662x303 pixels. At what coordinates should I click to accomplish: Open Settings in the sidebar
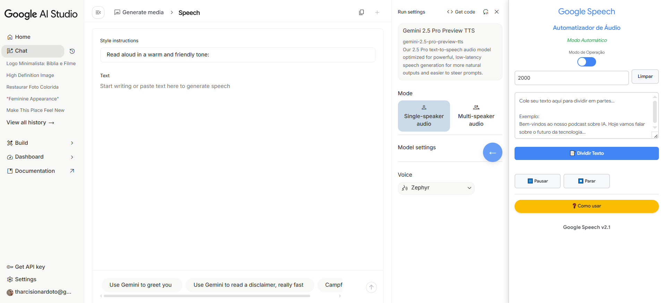pyautogui.click(x=22, y=279)
